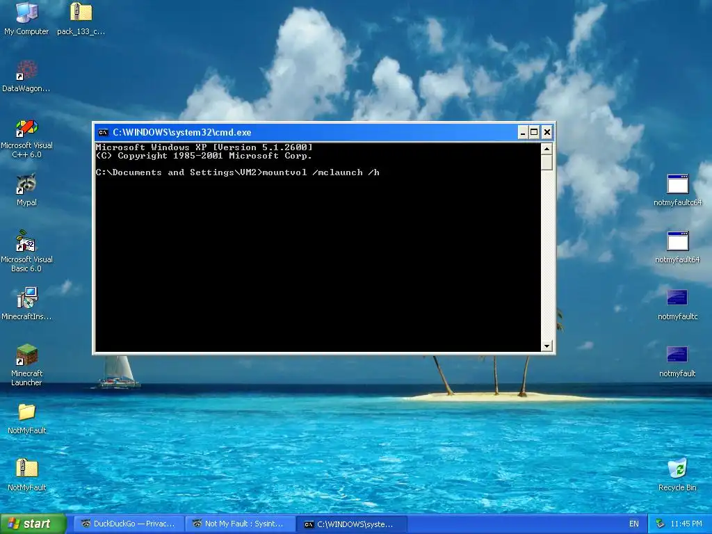This screenshot has height=534, width=712.
Task: Maximize the cmd.exe window
Action: click(x=535, y=133)
